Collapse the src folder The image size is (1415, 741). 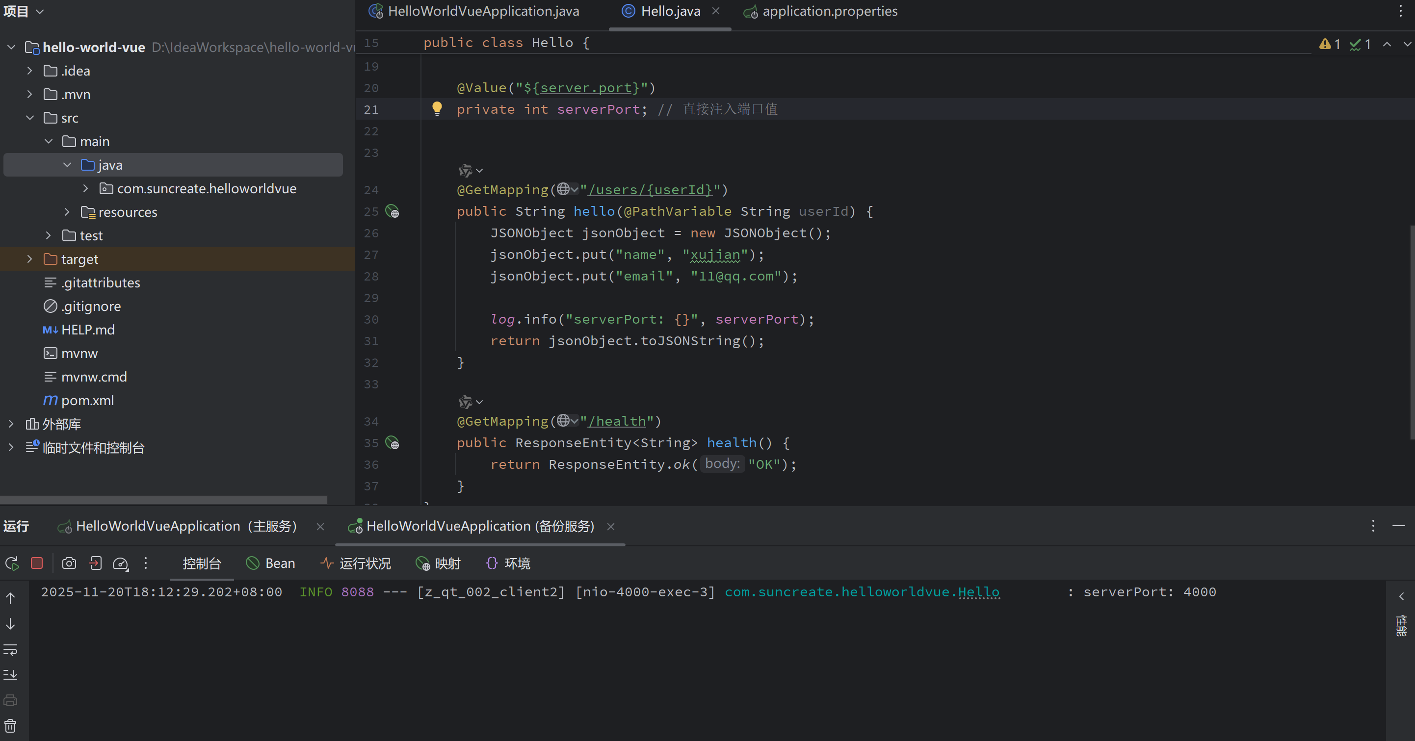click(x=29, y=118)
